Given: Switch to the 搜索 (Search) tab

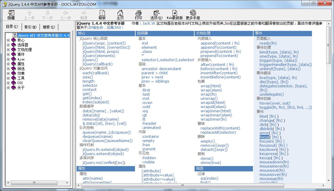Looking at the screenshot, I should (x=49, y=27).
